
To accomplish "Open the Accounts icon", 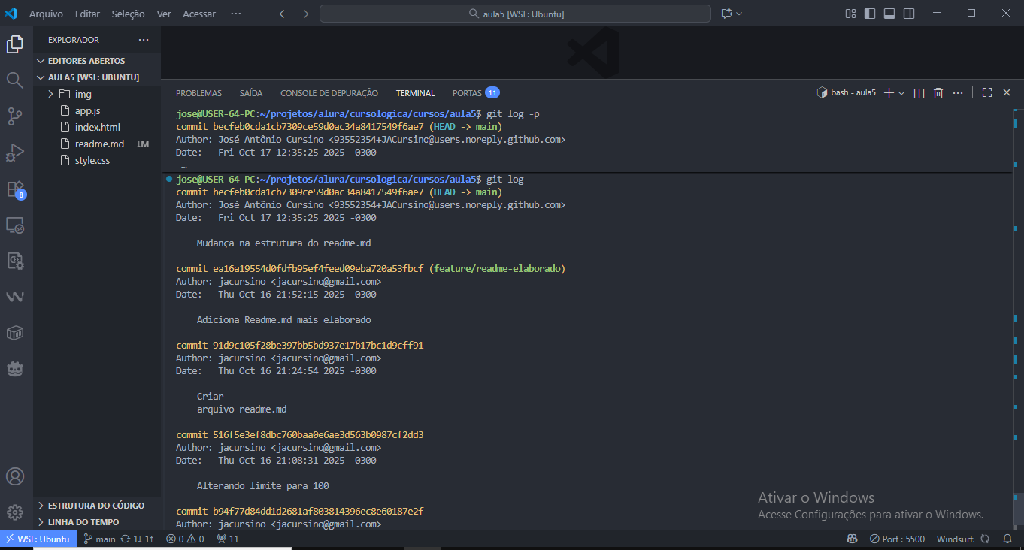I will click(15, 476).
